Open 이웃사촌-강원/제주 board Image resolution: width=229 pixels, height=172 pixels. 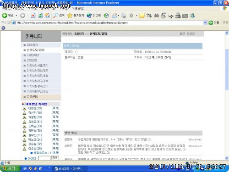pos(38,71)
